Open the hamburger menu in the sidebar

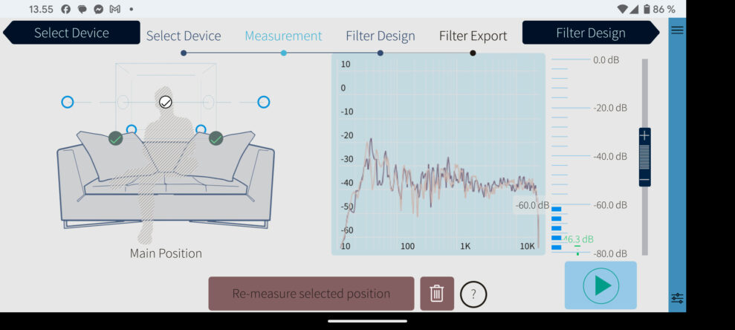pos(677,30)
